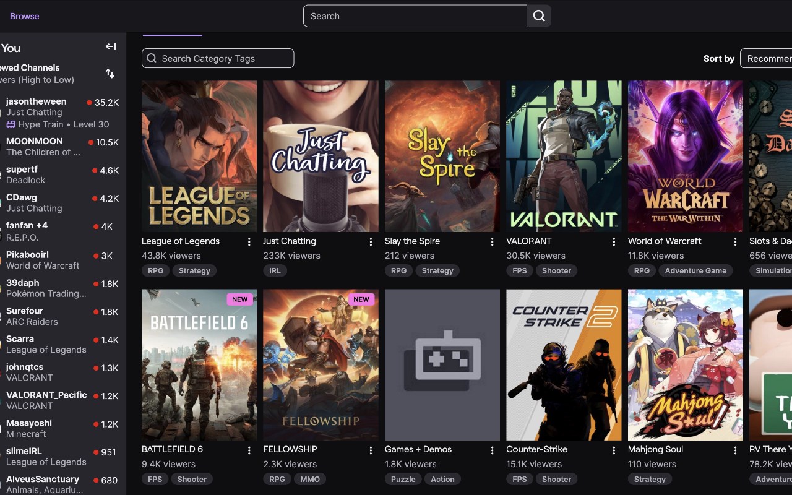Open AlveusSanctuary channel in sidebar
The image size is (792, 495).
(62, 484)
